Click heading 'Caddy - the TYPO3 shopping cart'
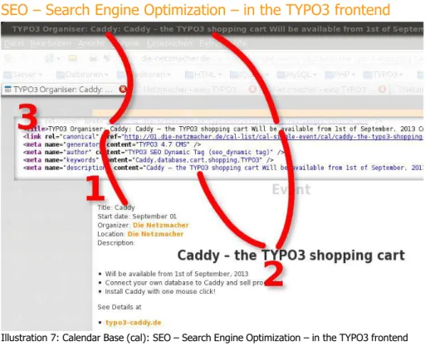 tap(291, 255)
